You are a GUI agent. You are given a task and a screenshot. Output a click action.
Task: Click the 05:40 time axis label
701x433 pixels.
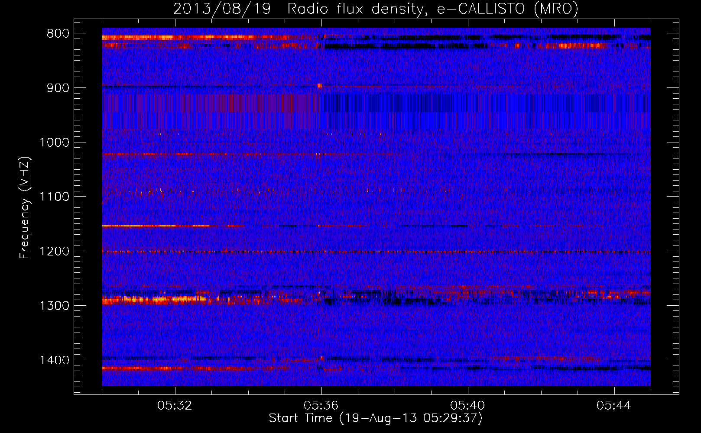pyautogui.click(x=468, y=406)
